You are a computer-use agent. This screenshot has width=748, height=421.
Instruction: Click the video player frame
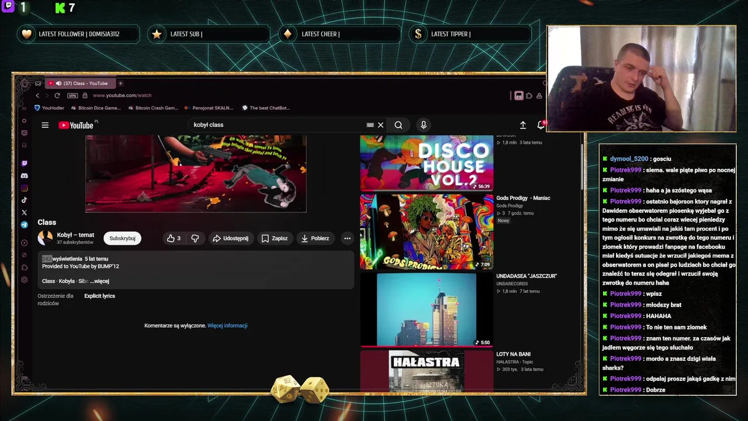coord(196,174)
